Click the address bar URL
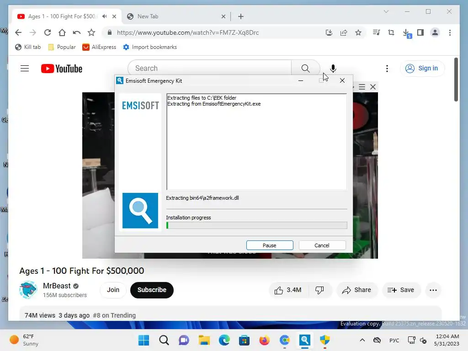The height and width of the screenshot is (351, 468). [x=188, y=32]
